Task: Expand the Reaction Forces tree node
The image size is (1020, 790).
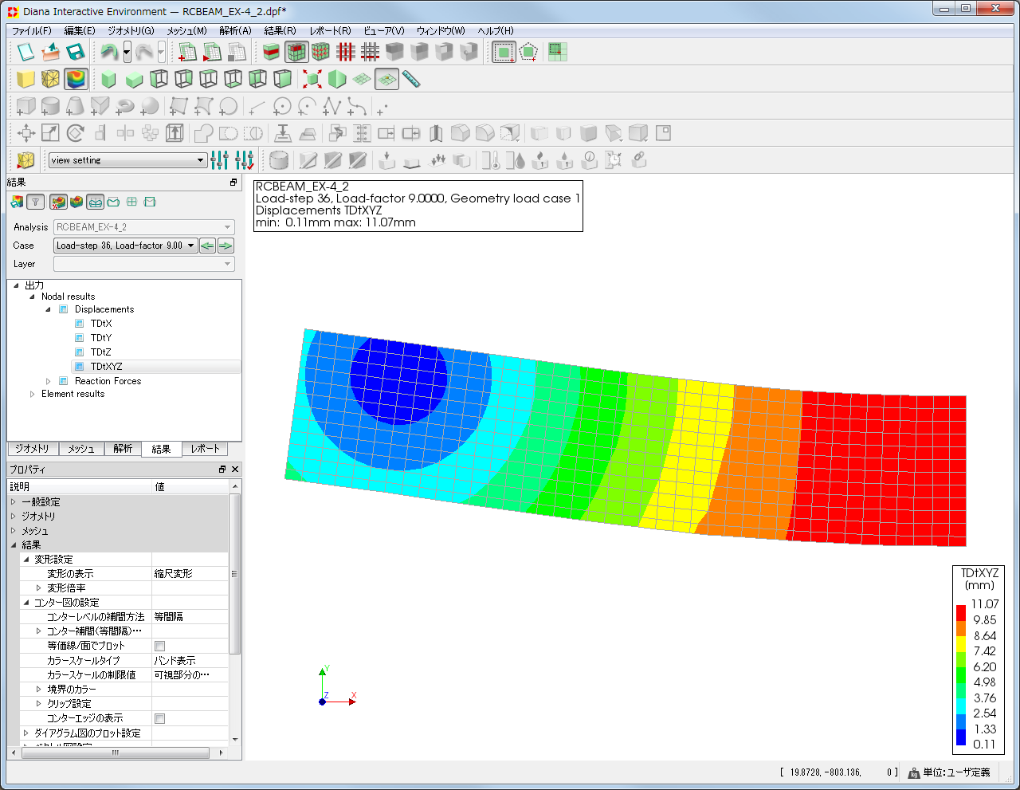Action: (x=49, y=381)
